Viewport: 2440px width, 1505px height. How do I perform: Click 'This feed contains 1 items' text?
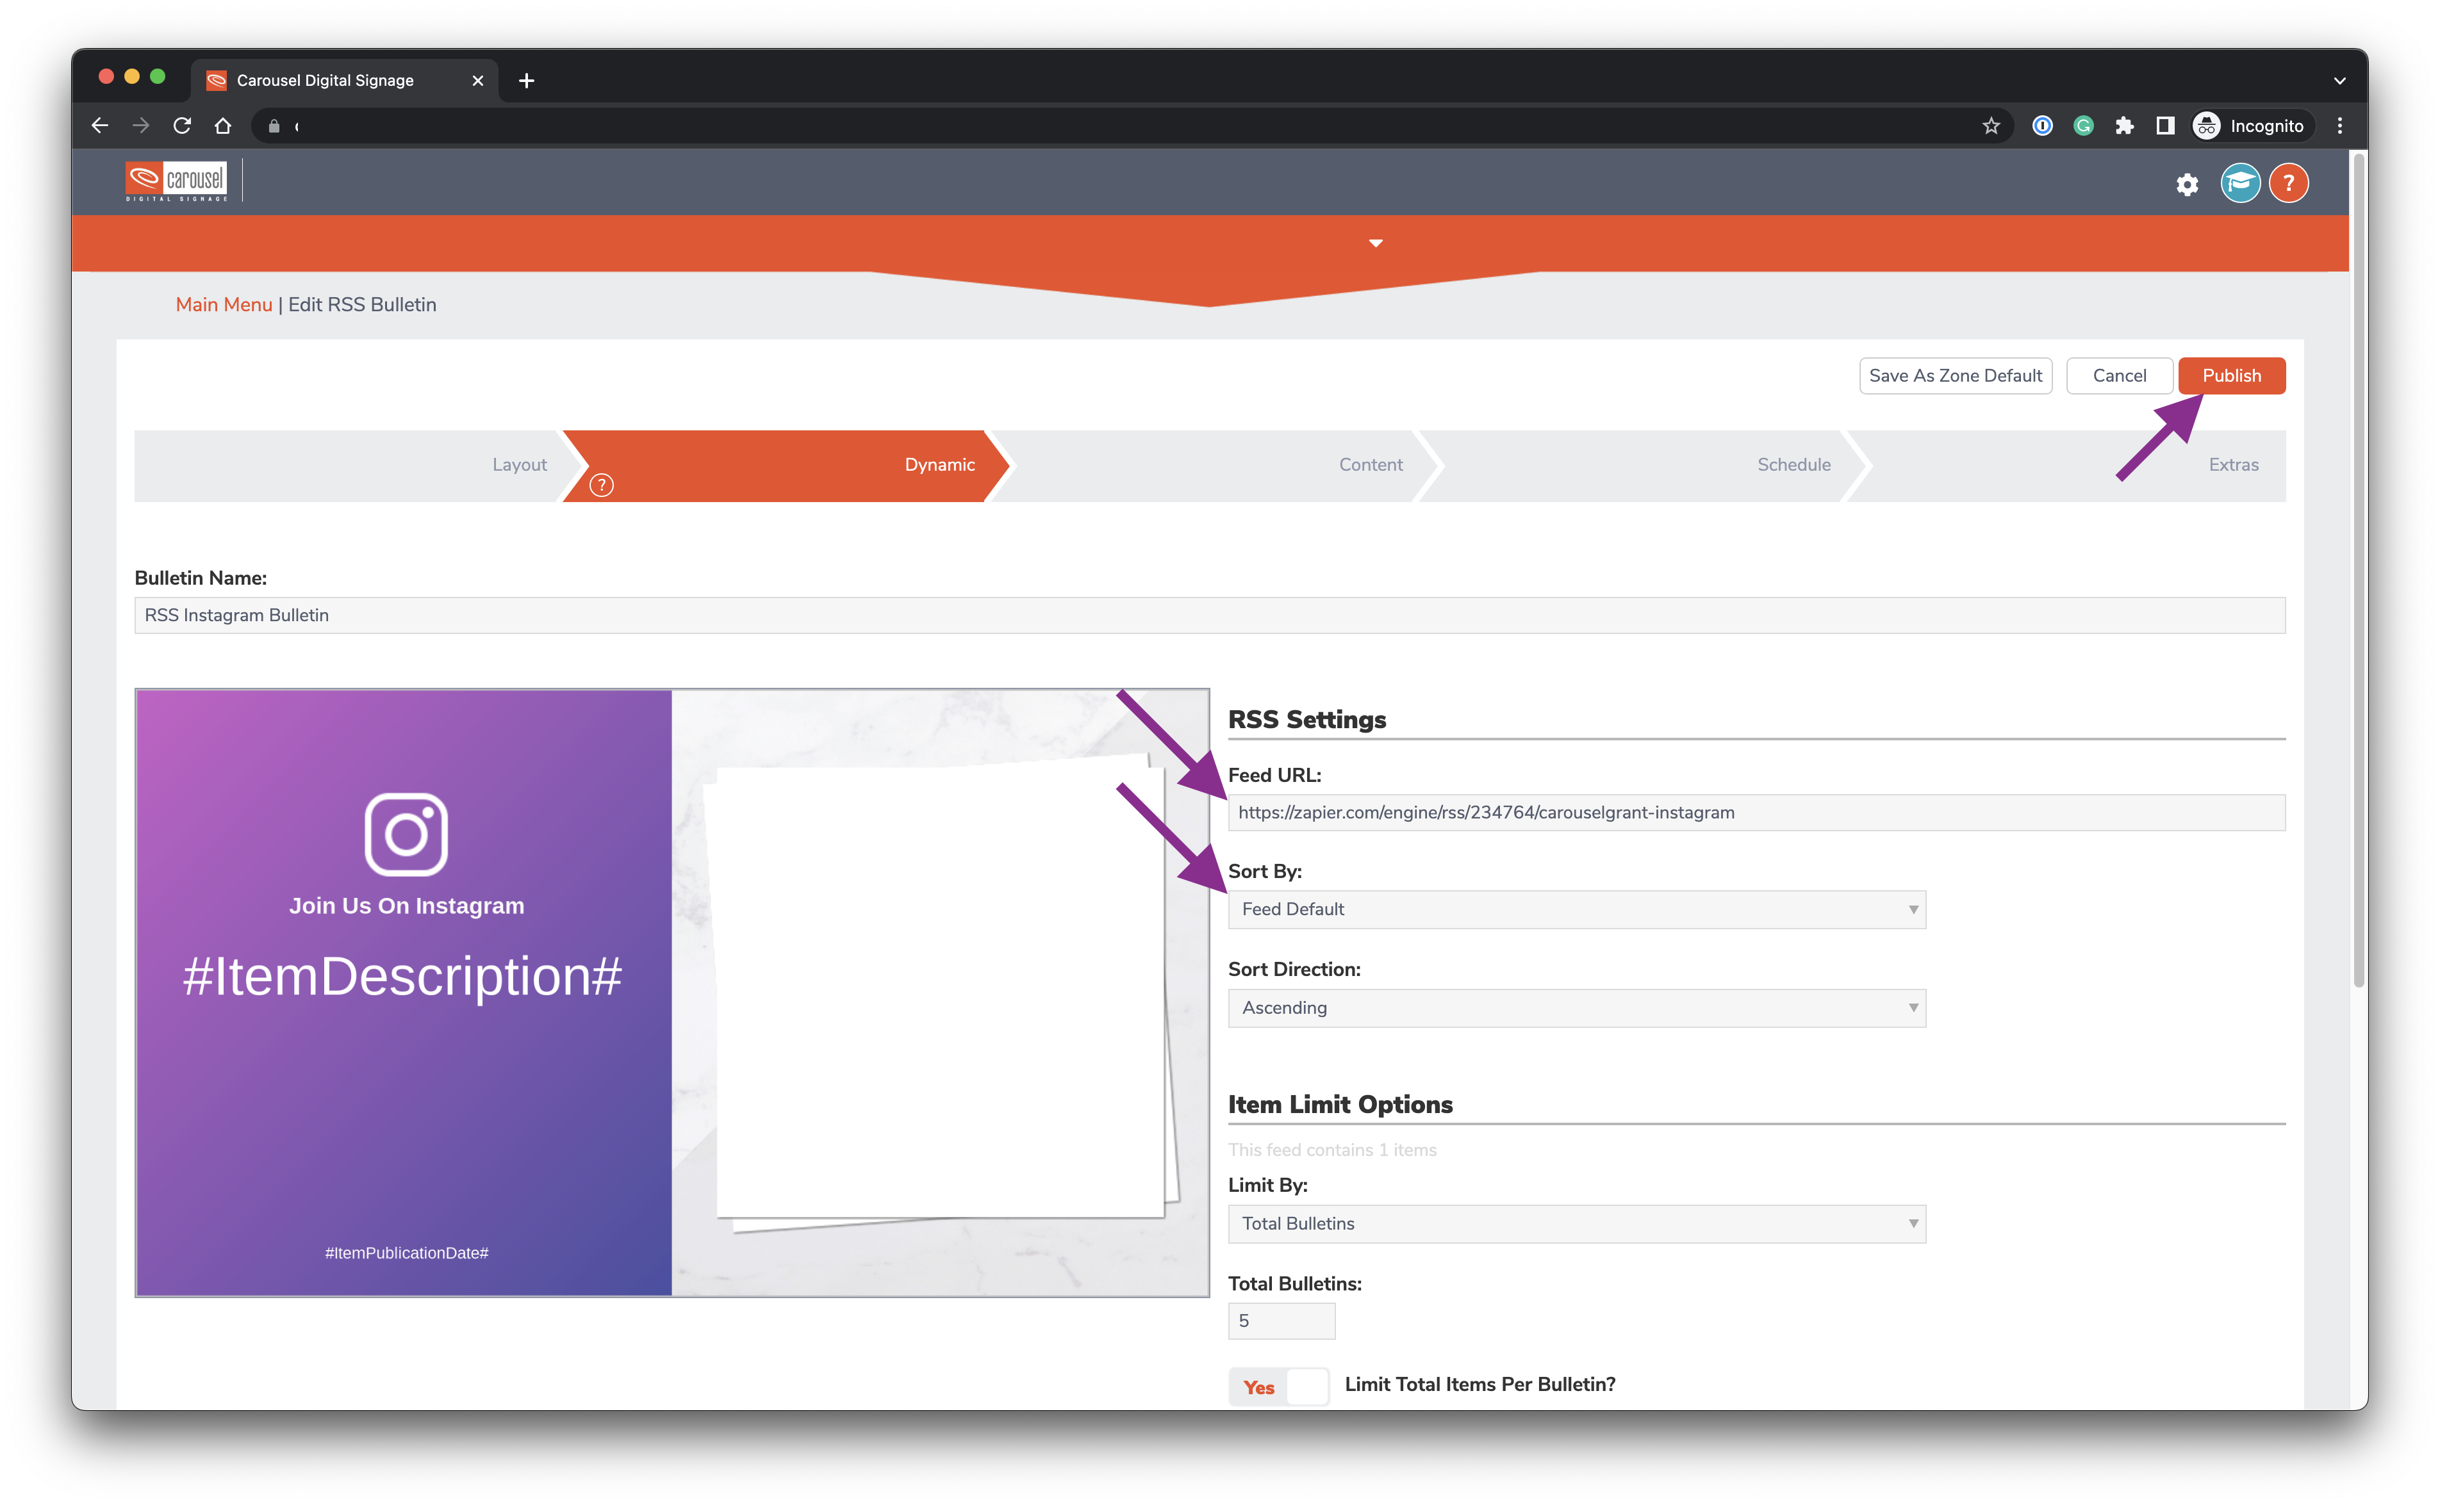click(1331, 1151)
